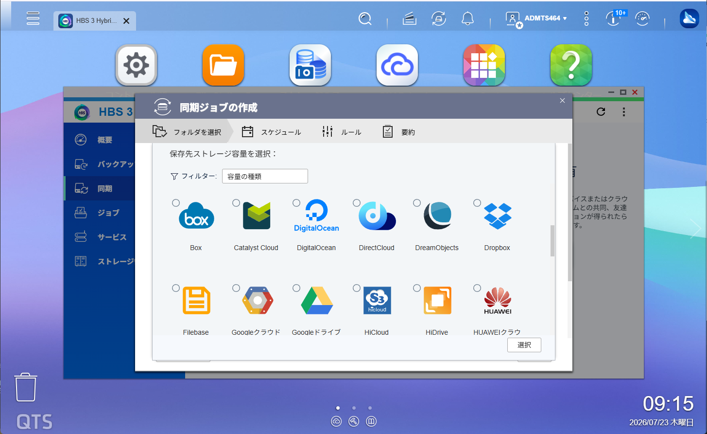Screen dimensions: 707x434
Task: Click the 選択 button
Action: click(x=524, y=345)
